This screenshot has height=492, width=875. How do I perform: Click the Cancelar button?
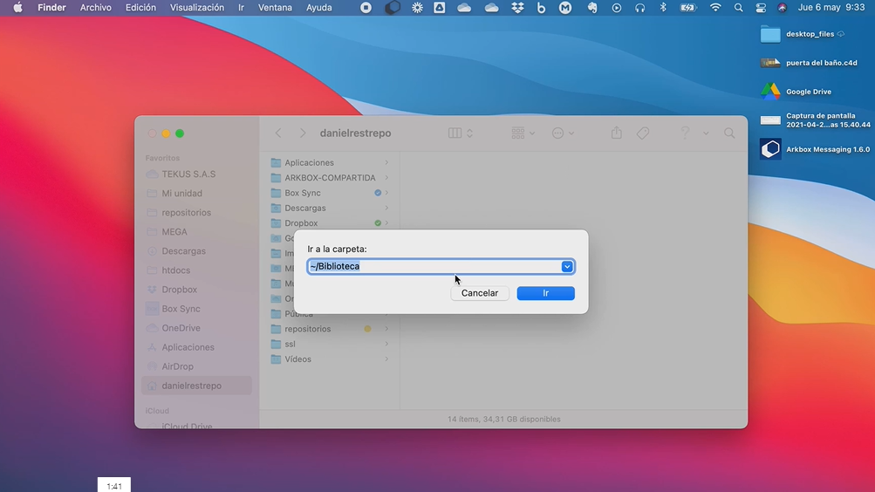click(x=479, y=293)
